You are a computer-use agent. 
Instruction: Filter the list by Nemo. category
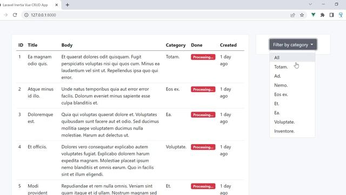(292, 85)
